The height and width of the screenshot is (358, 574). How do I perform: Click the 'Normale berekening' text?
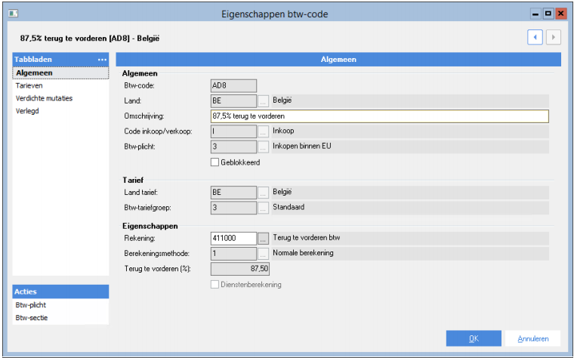[303, 253]
